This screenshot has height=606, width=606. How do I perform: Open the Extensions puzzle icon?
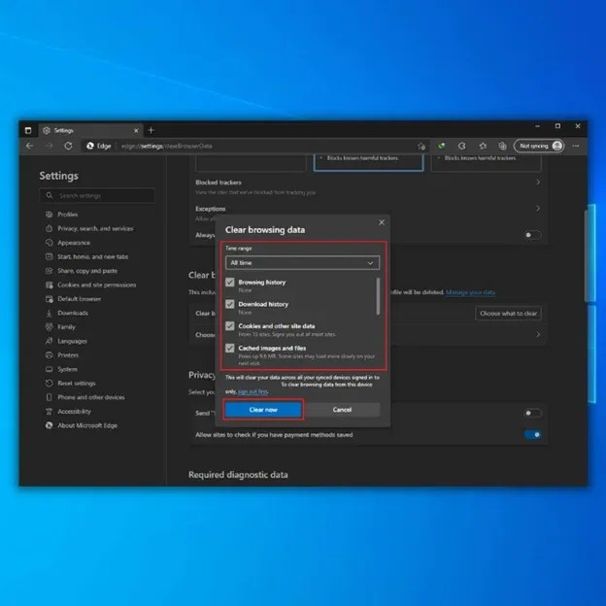point(462,146)
